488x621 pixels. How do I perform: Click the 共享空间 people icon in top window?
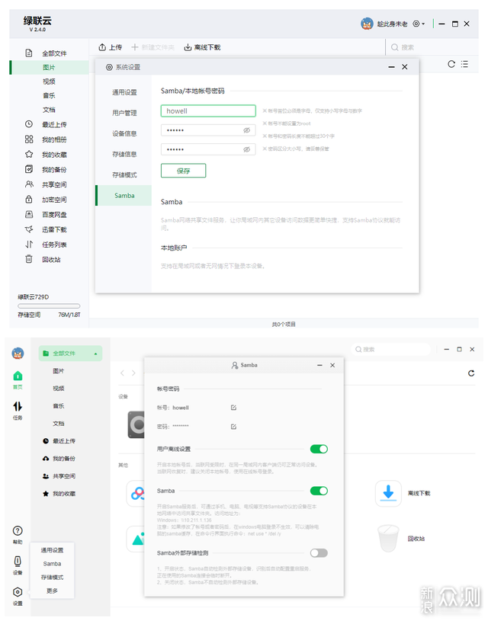click(29, 184)
